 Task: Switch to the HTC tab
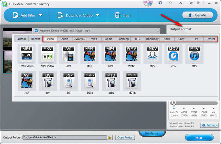point(138,39)
